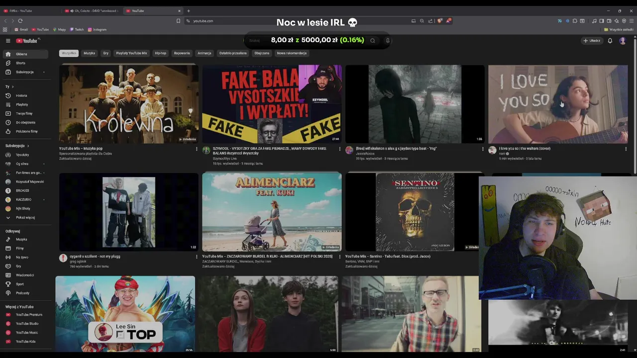Click the YouTube search magnifier button
The height and width of the screenshot is (358, 637).
372,41
